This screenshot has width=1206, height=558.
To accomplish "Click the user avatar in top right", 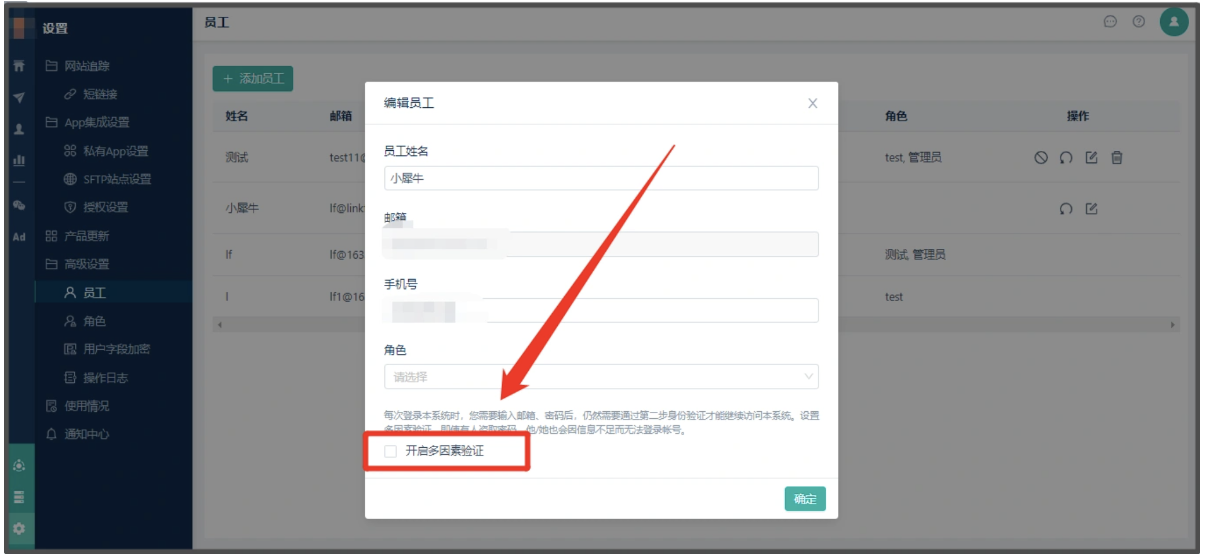I will [1174, 22].
